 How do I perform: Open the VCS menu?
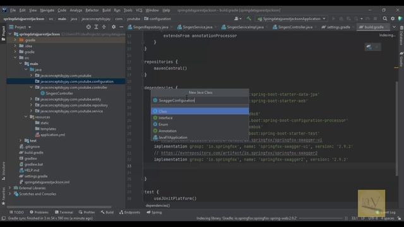click(x=139, y=10)
